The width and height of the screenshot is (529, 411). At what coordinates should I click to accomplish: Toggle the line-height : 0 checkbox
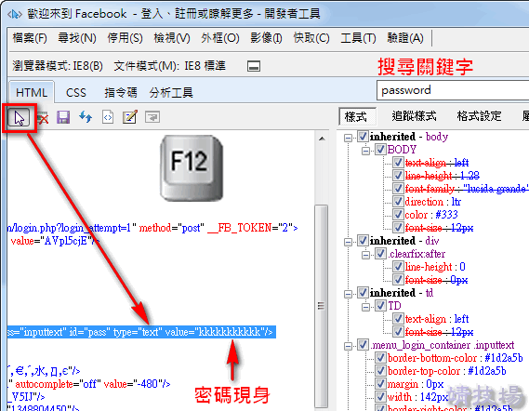(398, 267)
